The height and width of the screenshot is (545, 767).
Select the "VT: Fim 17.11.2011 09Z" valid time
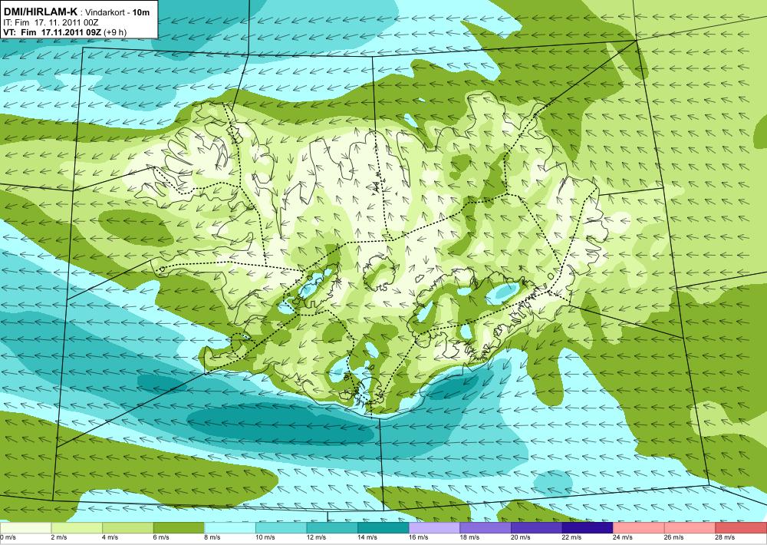52,32
